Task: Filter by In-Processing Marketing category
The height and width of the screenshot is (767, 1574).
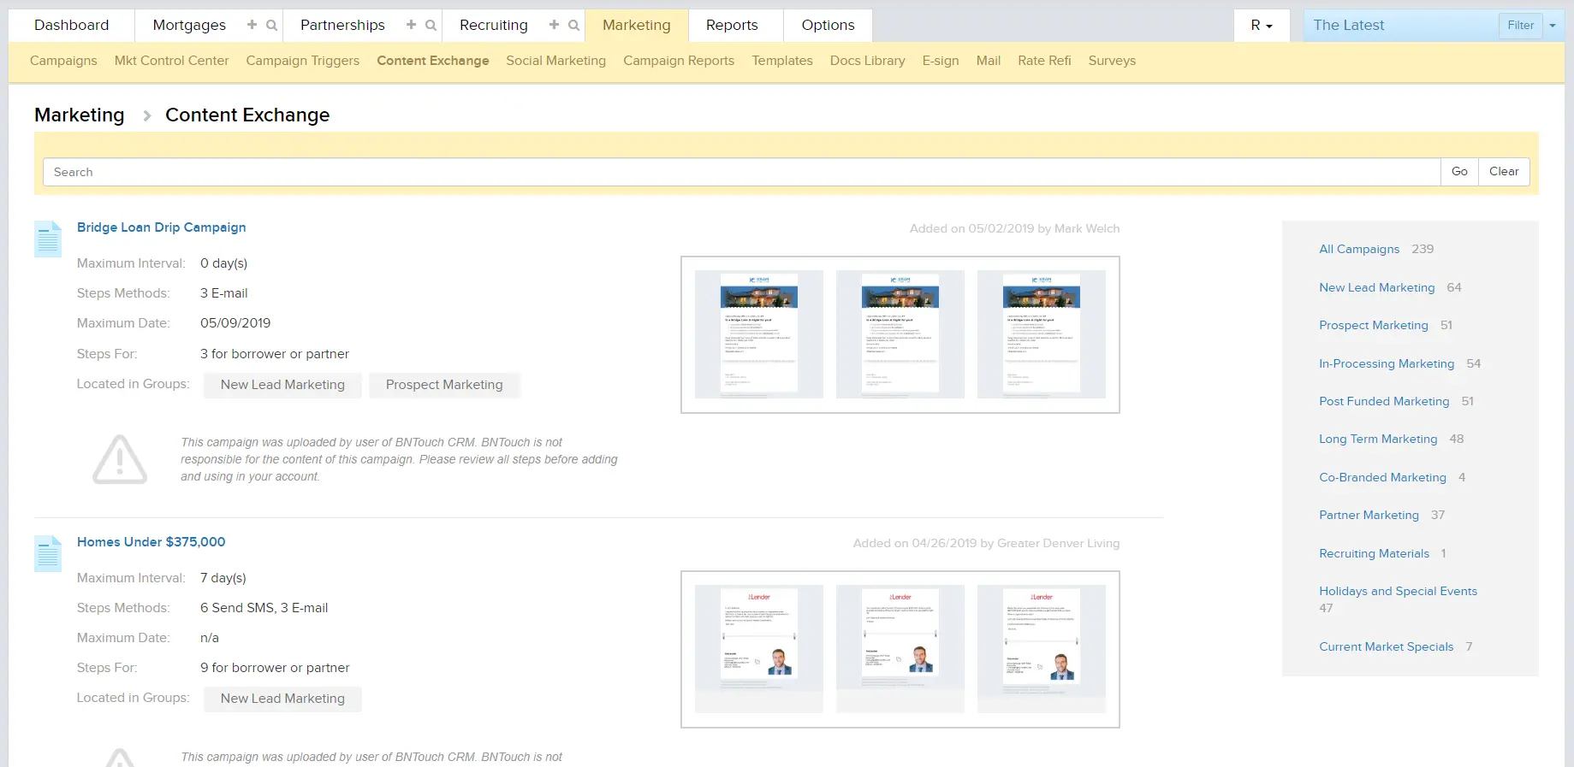Action: click(1386, 363)
